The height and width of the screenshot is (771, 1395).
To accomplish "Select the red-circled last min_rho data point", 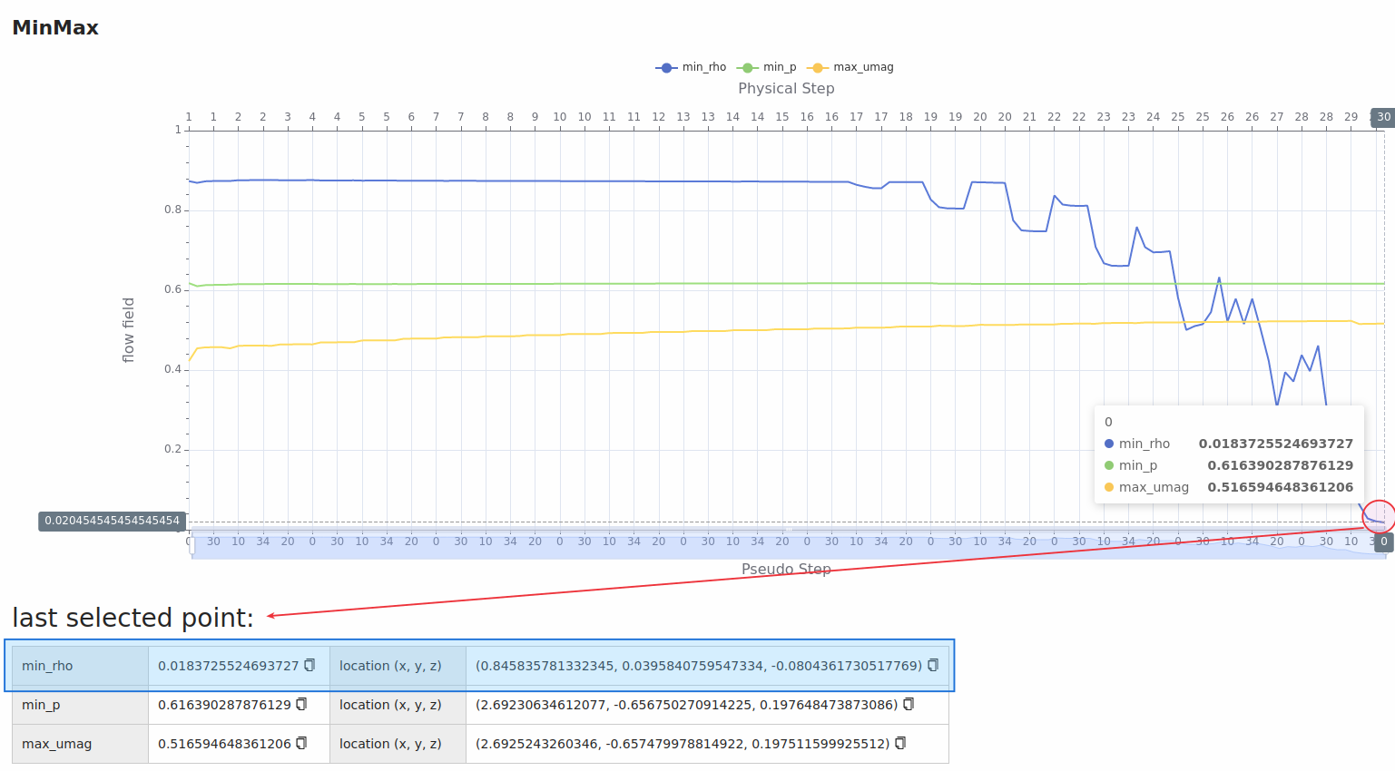I will [1383, 522].
